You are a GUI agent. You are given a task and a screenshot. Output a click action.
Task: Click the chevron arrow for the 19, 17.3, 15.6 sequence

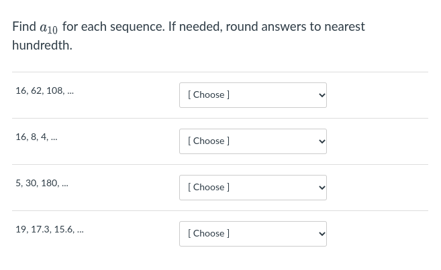click(x=322, y=234)
